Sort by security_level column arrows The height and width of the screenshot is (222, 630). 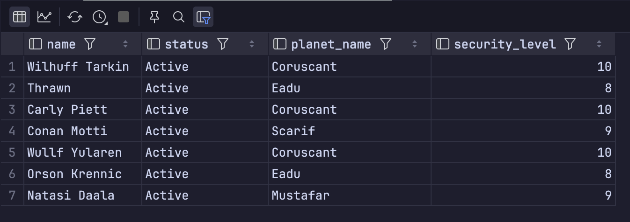[x=599, y=44]
